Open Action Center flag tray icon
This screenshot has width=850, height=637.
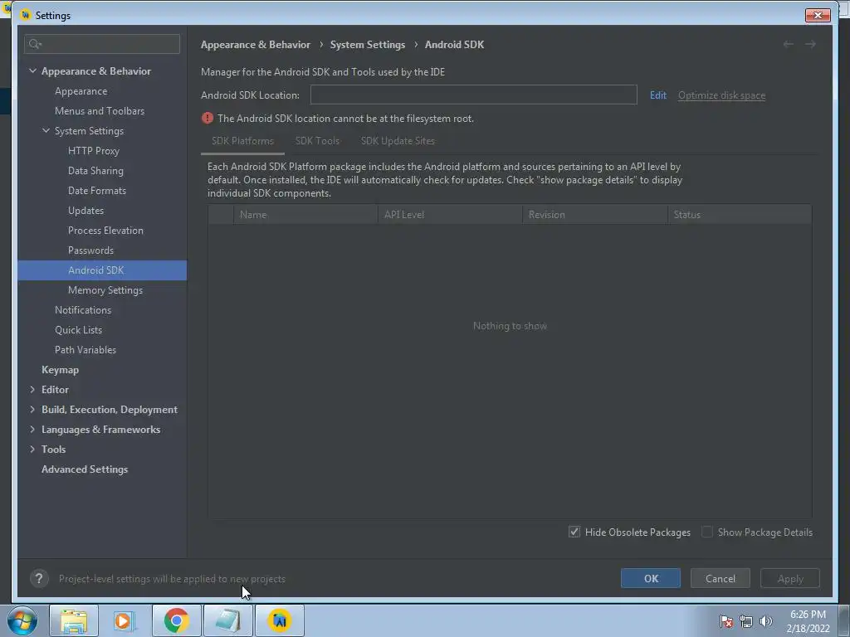click(725, 621)
